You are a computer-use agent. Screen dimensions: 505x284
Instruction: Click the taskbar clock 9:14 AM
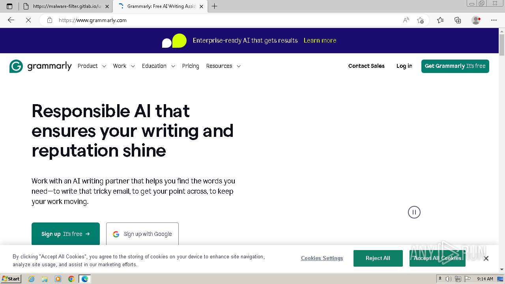485,279
